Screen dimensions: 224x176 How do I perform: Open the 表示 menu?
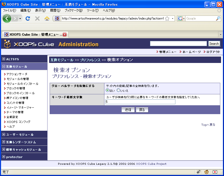coord(40,10)
